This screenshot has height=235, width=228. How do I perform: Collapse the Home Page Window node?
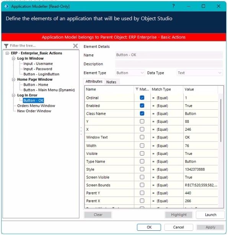click(13, 79)
